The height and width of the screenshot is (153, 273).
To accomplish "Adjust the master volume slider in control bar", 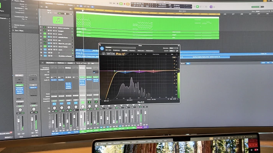I will click(258, 7).
